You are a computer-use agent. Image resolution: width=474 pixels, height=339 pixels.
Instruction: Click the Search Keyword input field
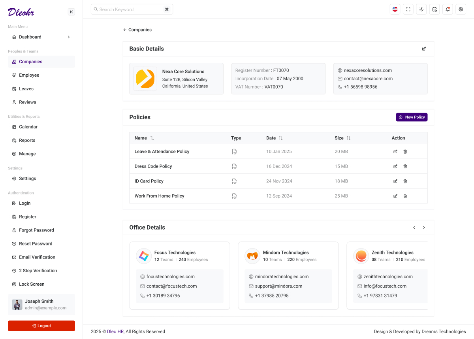130,9
